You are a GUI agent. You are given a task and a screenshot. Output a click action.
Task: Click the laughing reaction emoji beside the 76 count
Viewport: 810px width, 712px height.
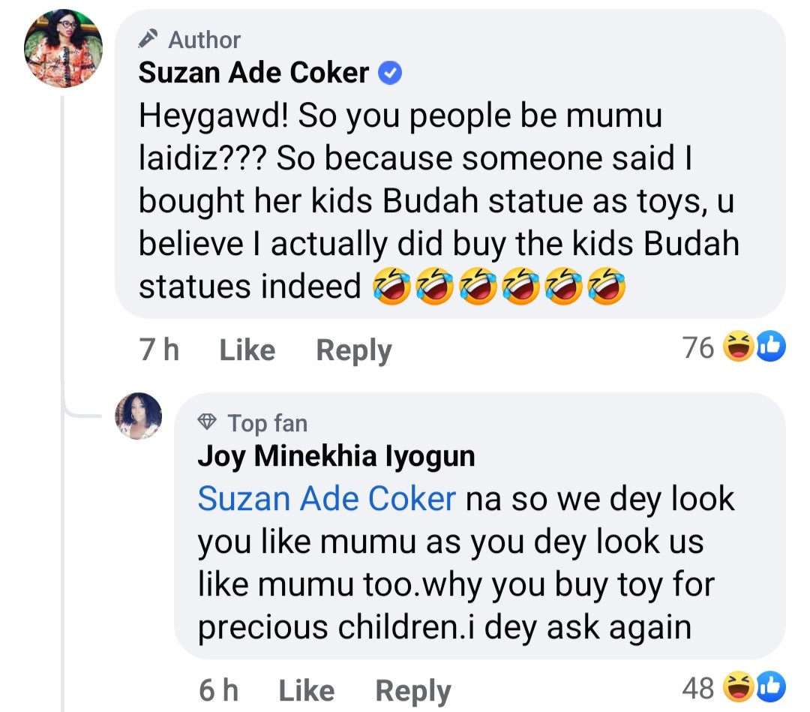[737, 347]
